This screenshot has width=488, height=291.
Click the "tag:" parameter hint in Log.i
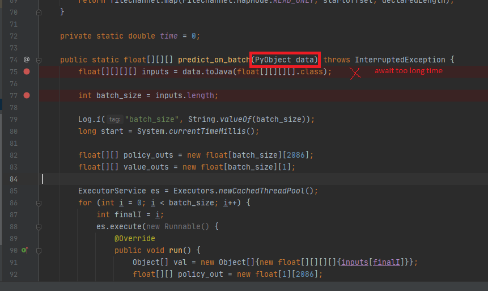click(x=114, y=119)
